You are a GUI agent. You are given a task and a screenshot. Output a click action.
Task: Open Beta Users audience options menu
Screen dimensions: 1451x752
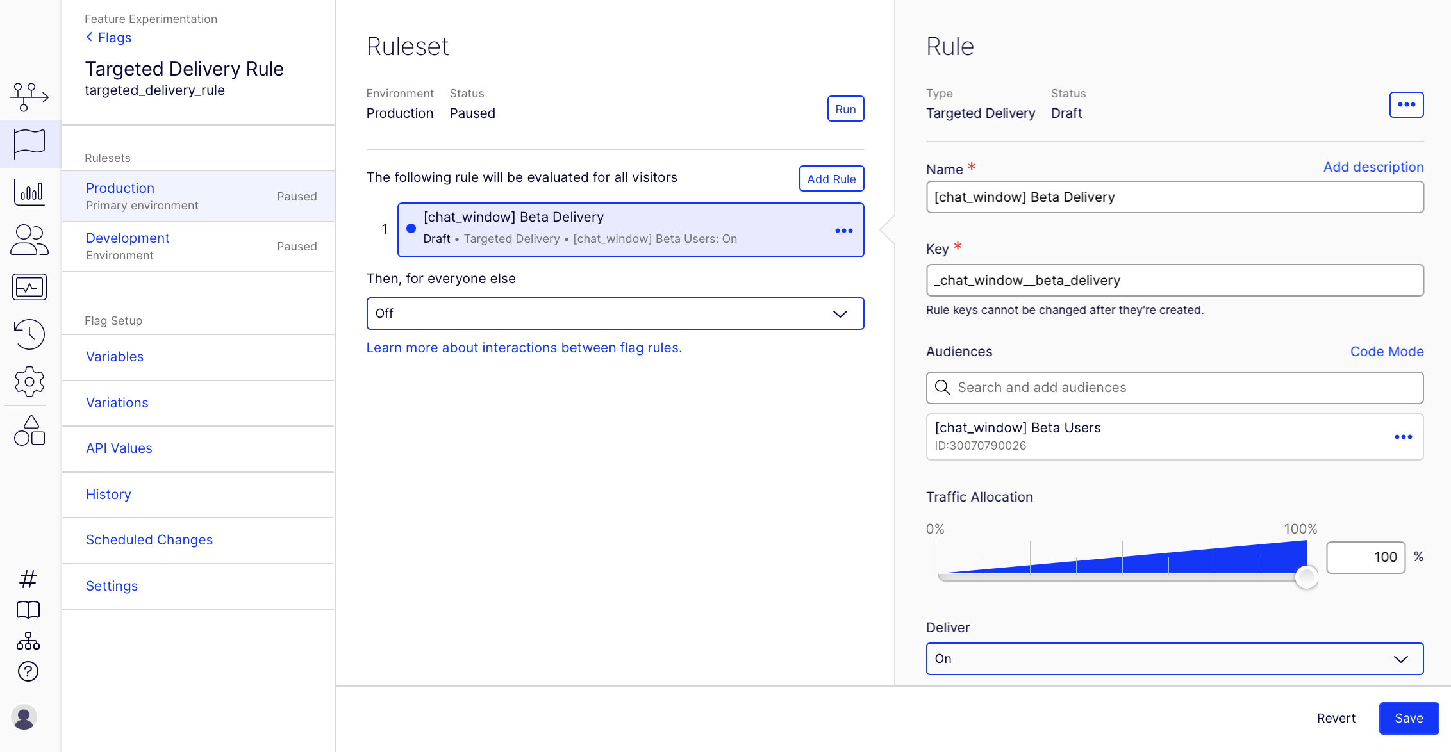pos(1403,437)
